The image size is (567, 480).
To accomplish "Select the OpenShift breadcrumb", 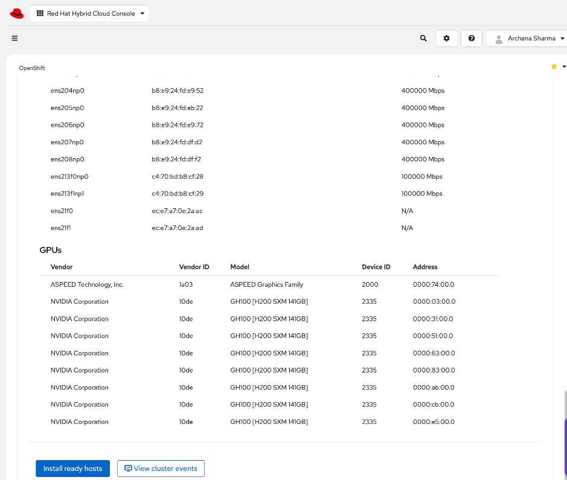I will click(32, 68).
